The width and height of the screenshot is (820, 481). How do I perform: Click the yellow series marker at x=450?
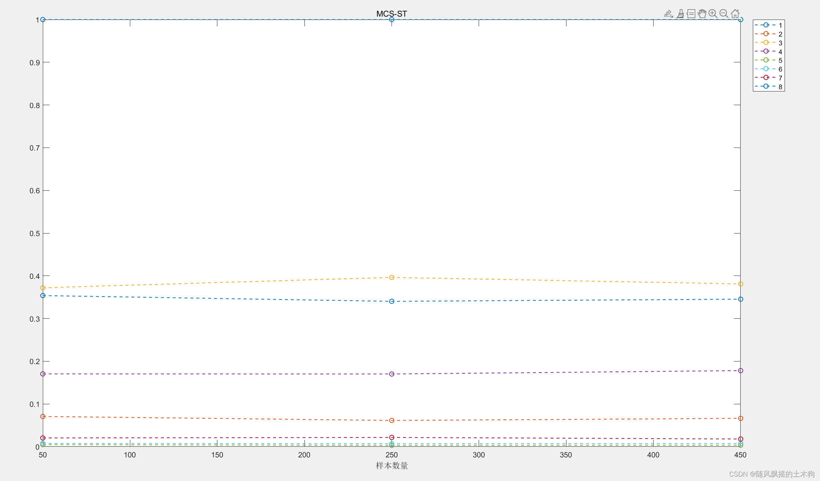click(x=740, y=284)
